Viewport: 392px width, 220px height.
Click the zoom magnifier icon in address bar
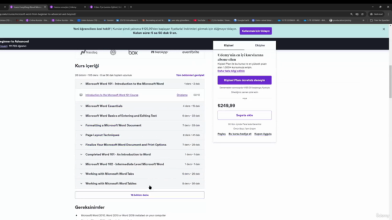(x=352, y=14)
